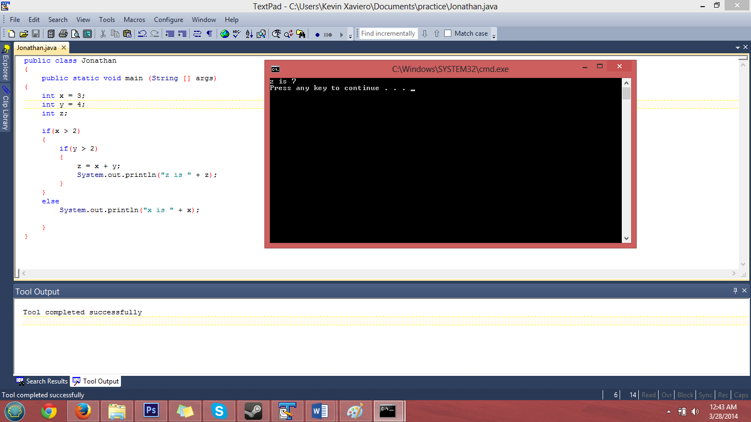Undo the last edit
The width and height of the screenshot is (751, 422).
(142, 34)
